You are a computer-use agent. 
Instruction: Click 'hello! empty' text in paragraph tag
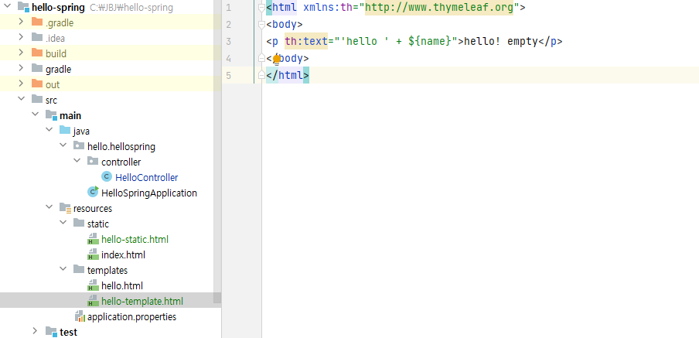tap(501, 42)
